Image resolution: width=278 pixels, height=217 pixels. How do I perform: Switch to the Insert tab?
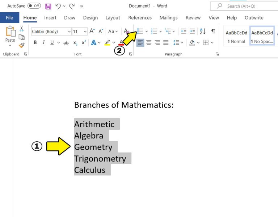click(x=50, y=18)
